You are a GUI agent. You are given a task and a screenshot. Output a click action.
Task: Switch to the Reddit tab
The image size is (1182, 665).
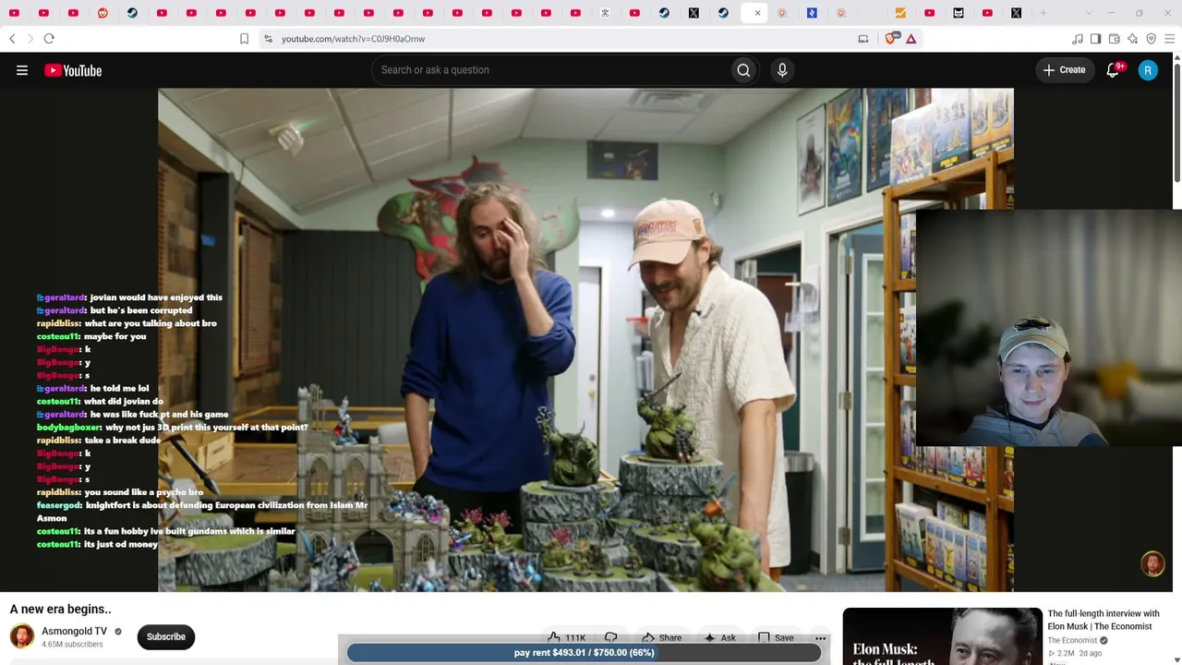(103, 13)
